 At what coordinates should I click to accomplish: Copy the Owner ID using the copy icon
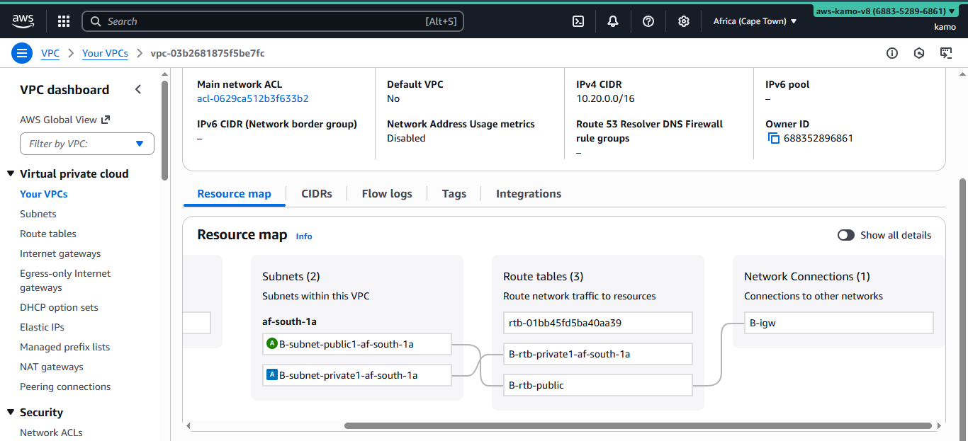[773, 138]
